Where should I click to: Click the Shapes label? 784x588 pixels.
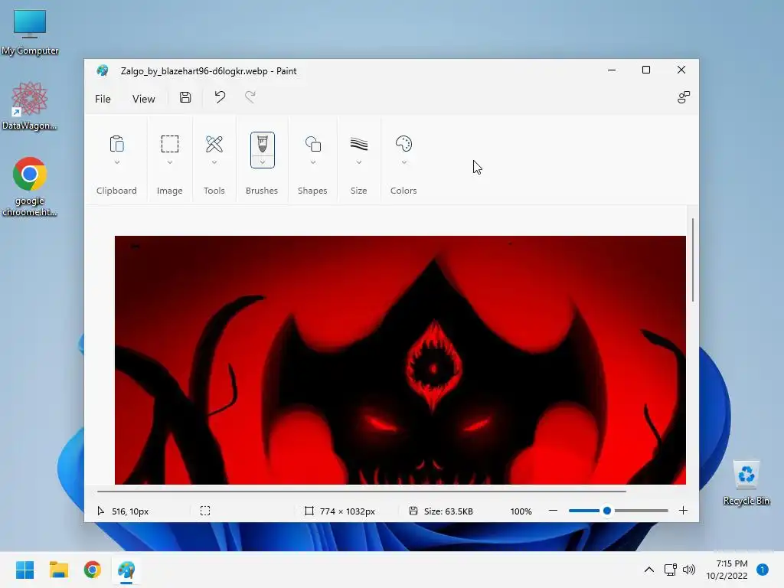click(x=312, y=191)
